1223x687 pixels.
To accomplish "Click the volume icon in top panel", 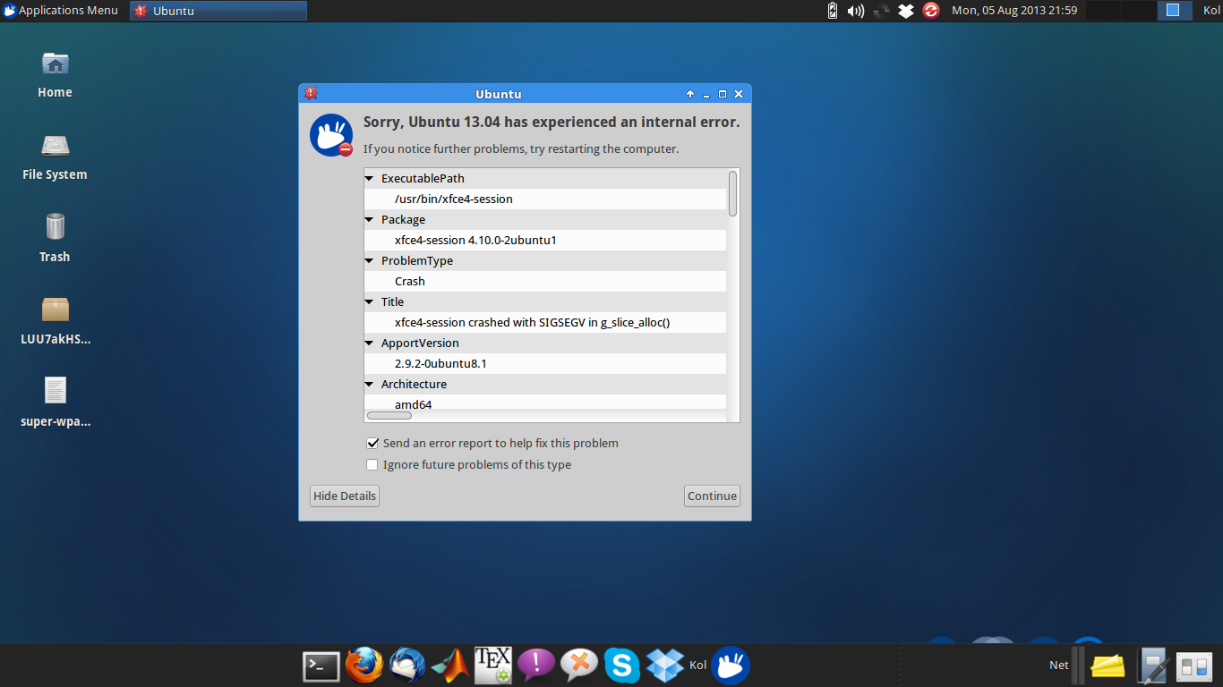I will click(856, 11).
